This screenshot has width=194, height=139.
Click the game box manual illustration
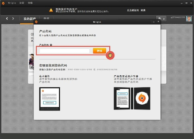tap(132, 98)
